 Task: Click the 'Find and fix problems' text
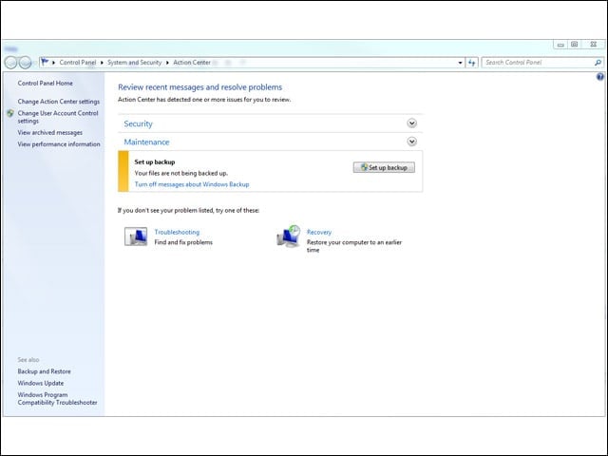pos(183,242)
